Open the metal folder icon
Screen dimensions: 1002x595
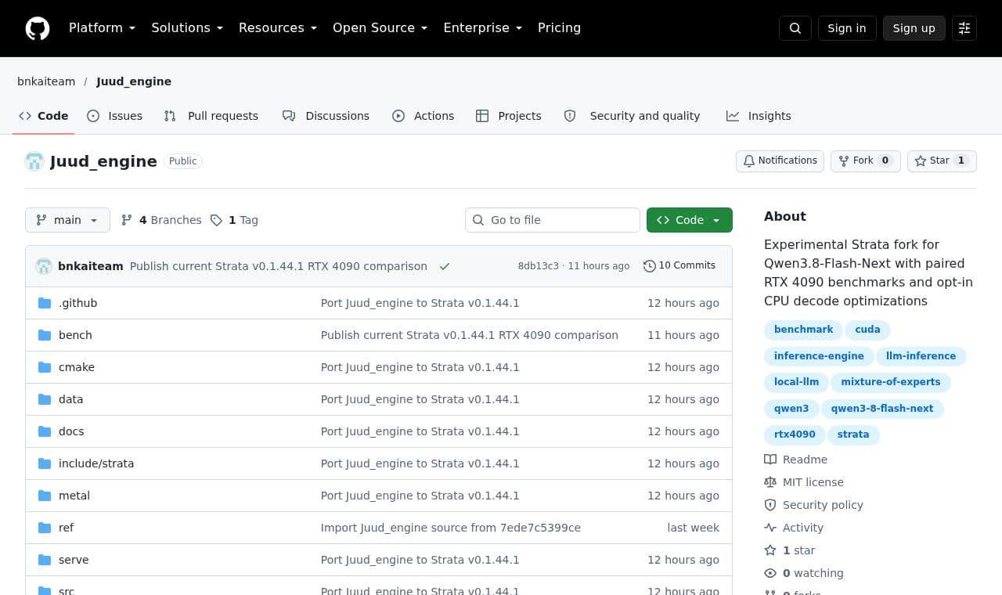[45, 496]
